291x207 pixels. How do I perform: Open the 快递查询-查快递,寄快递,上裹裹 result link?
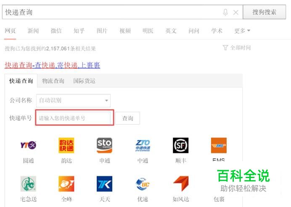[52, 65]
